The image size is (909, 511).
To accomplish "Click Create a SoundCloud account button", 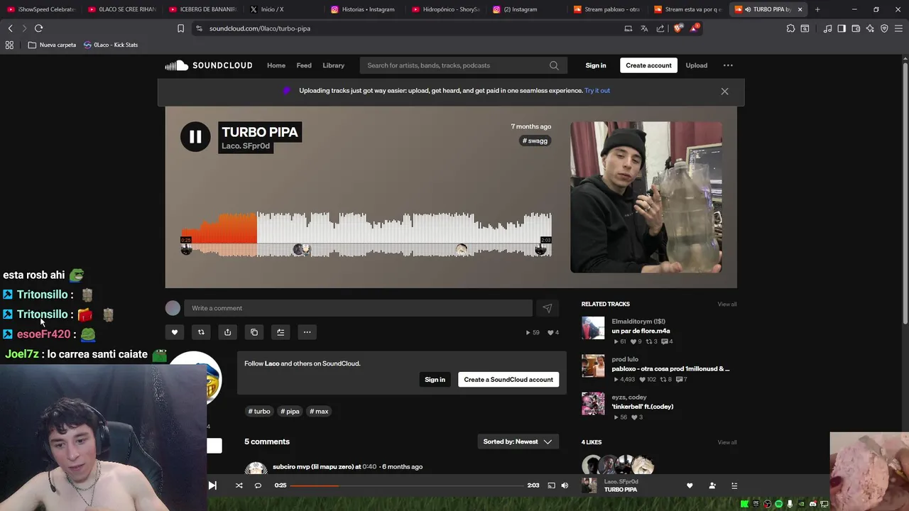I will coord(508,380).
